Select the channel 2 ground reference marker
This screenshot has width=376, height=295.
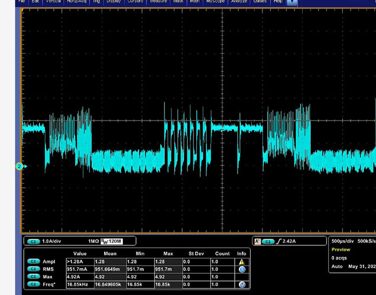click(x=20, y=166)
